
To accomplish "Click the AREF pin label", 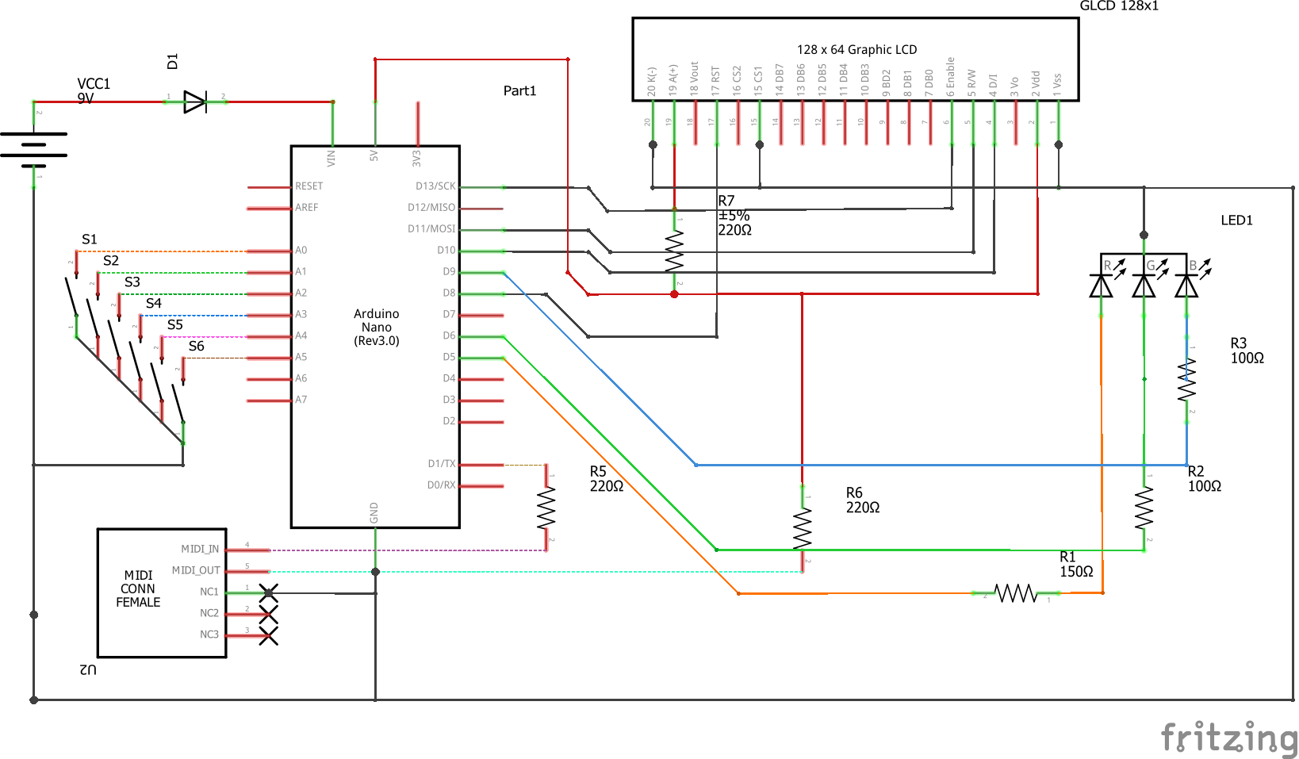I will pyautogui.click(x=307, y=208).
